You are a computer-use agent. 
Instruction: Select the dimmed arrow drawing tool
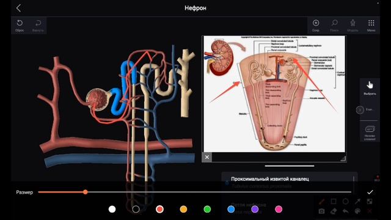coord(357,201)
